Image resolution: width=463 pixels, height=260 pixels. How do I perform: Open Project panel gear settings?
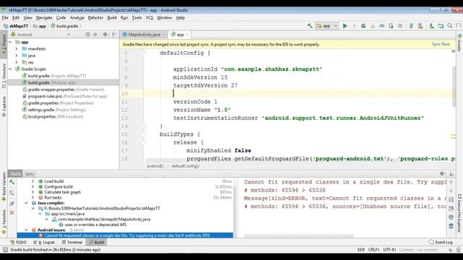[105, 35]
